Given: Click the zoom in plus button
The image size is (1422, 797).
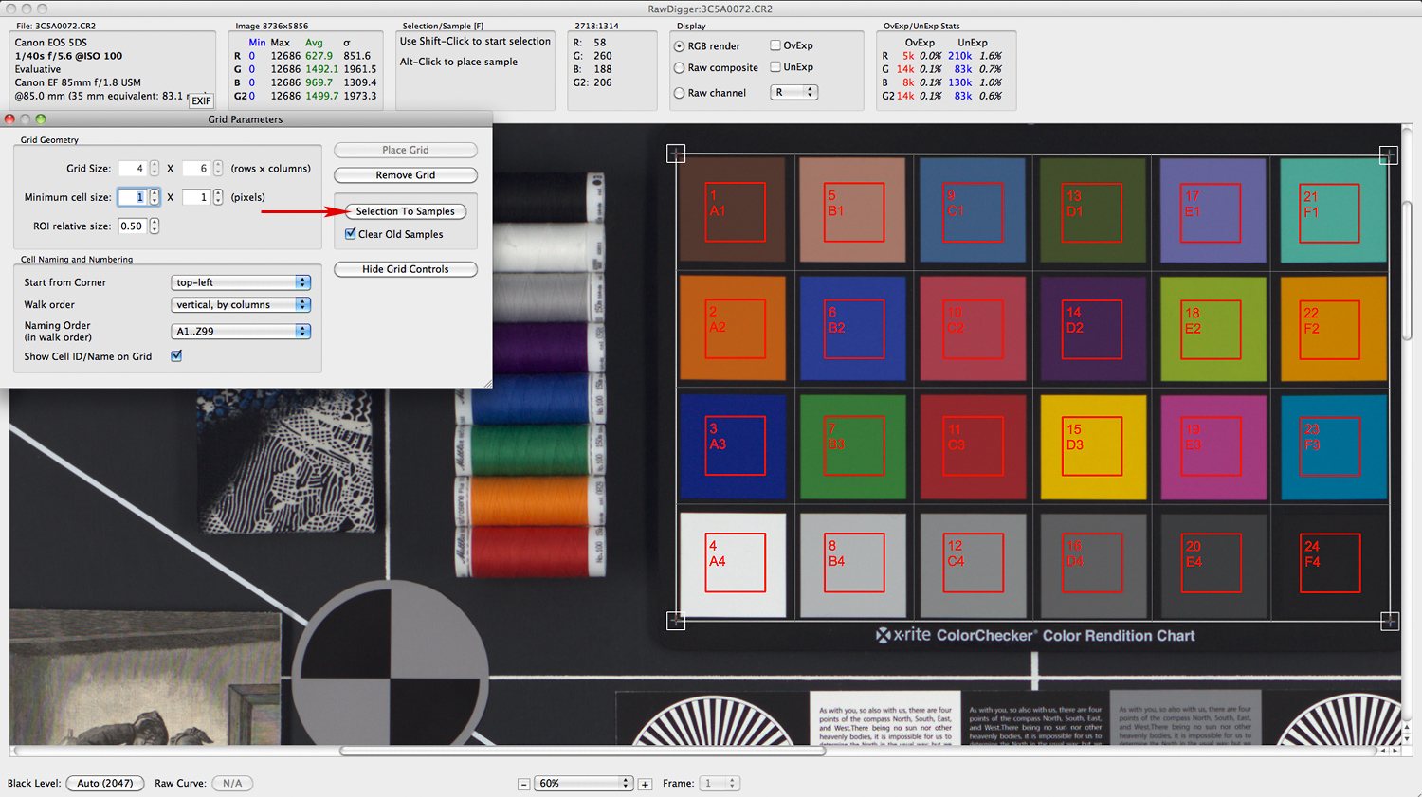Looking at the screenshot, I should [x=645, y=784].
